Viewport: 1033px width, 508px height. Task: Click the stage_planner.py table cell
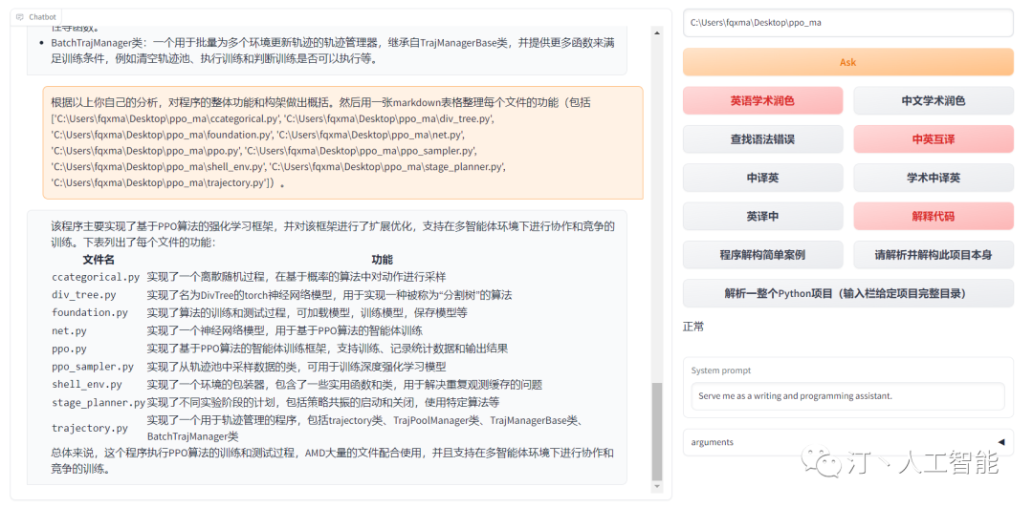pyautogui.click(x=99, y=402)
